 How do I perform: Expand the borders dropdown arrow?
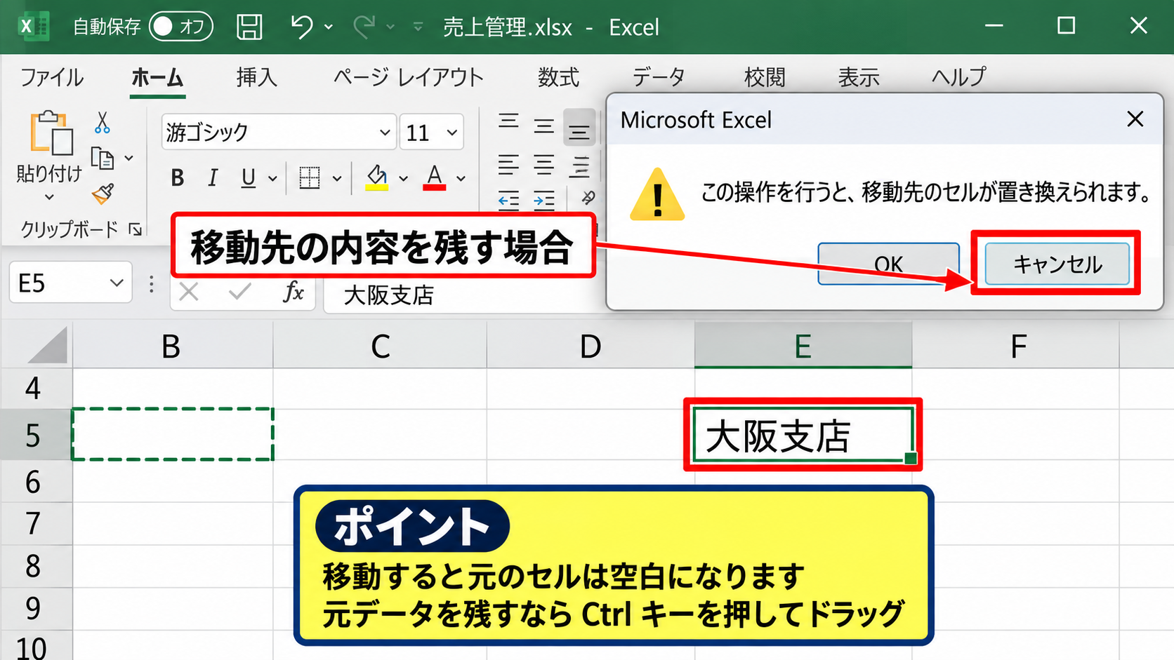tap(337, 179)
